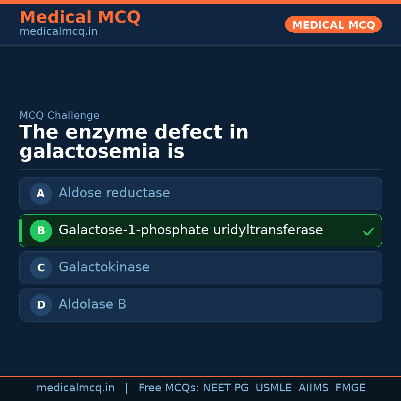Click the MCQ Challenge label

click(x=59, y=115)
